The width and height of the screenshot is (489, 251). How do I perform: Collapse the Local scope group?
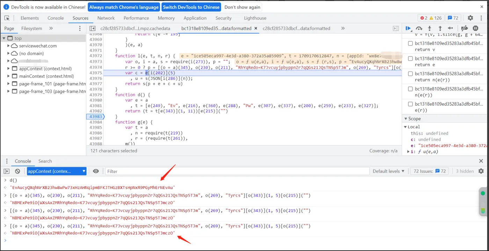pyautogui.click(x=406, y=127)
